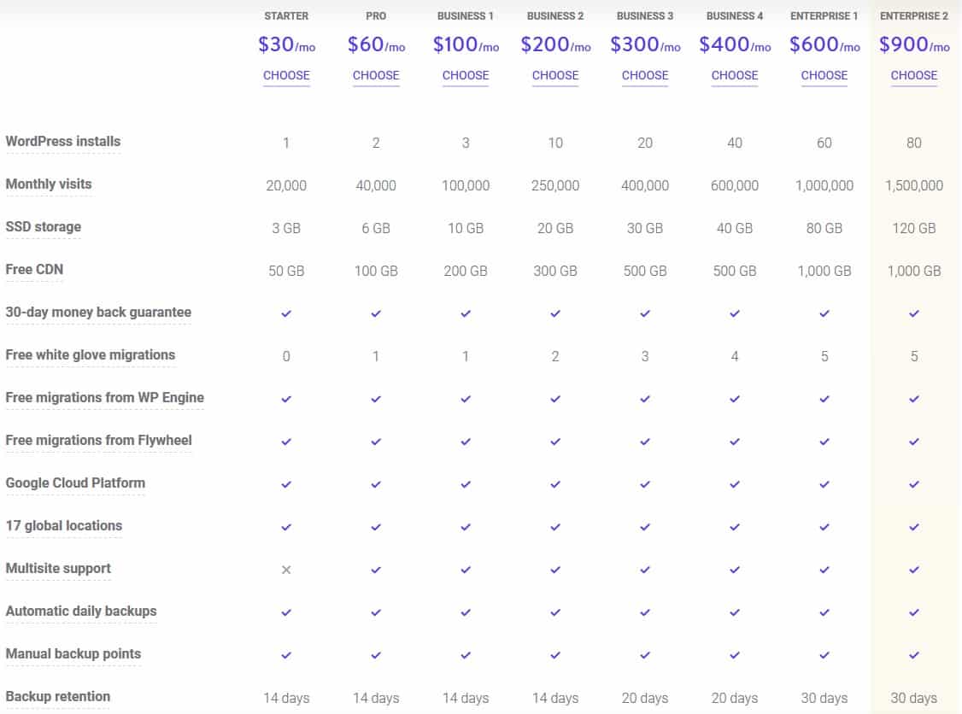The image size is (962, 714).
Task: Click Business 1 money back guarantee checkmark
Action: pos(465,313)
